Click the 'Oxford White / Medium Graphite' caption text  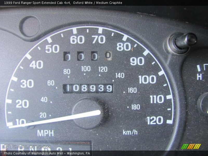click(x=97, y=3)
